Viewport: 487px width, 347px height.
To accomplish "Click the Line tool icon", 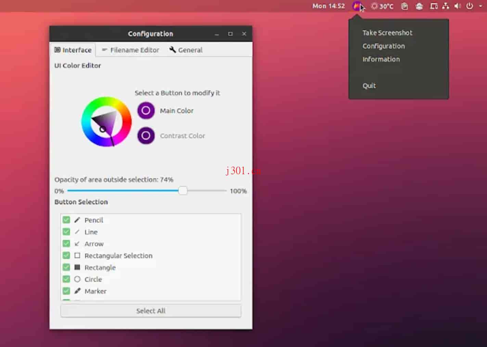I will tap(77, 232).
